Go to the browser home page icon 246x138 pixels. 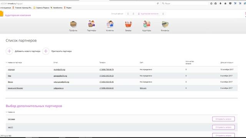tap(225, 3)
